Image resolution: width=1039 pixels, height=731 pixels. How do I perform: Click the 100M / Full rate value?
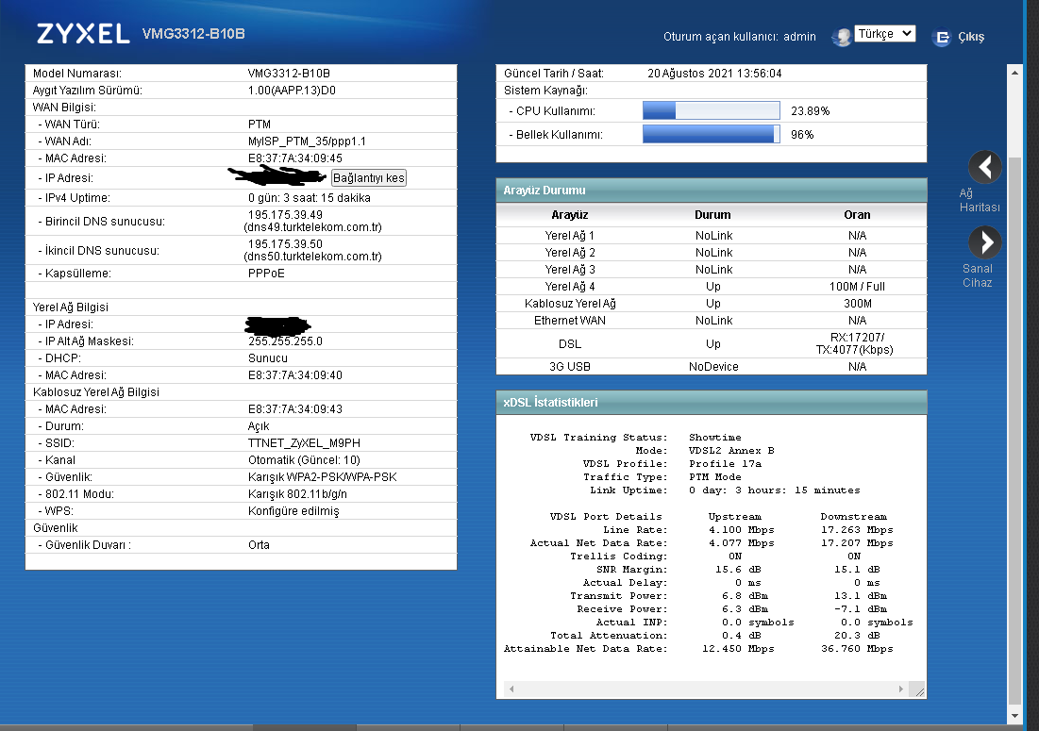(857, 287)
